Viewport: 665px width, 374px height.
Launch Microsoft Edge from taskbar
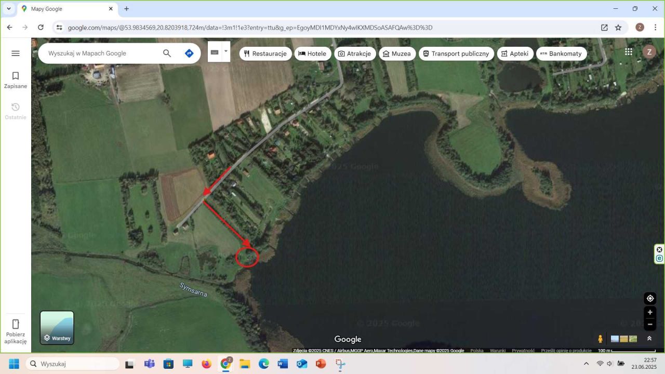pyautogui.click(x=264, y=364)
